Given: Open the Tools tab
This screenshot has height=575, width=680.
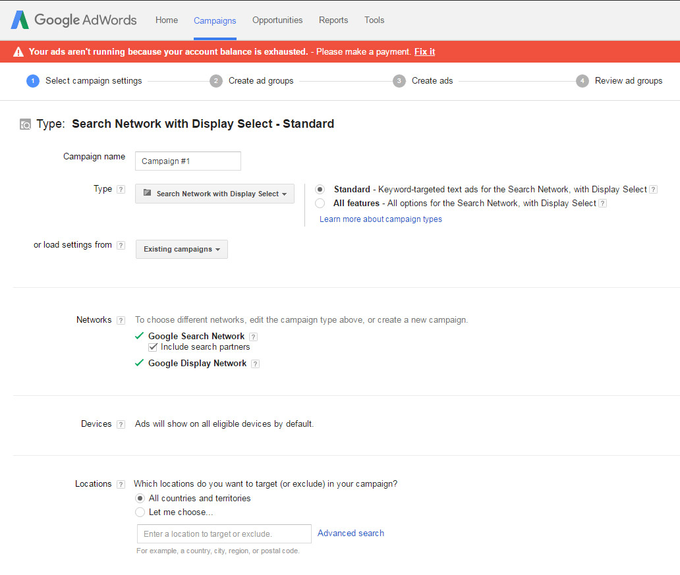Looking at the screenshot, I should click(x=374, y=20).
